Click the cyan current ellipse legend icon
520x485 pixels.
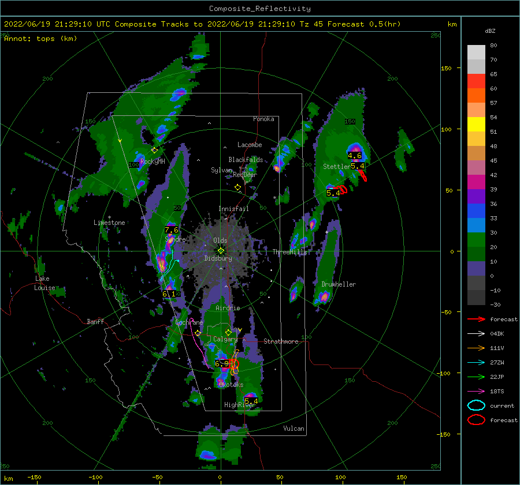[476, 405]
